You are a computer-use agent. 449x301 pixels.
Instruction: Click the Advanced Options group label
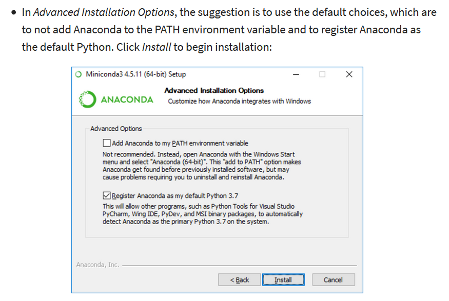coord(116,129)
